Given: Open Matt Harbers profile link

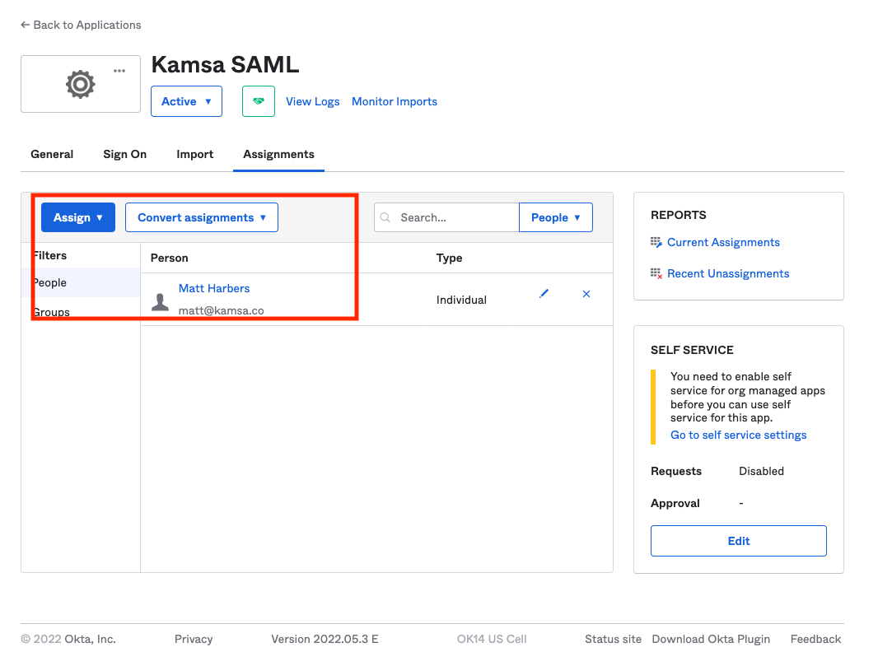Looking at the screenshot, I should pos(214,288).
